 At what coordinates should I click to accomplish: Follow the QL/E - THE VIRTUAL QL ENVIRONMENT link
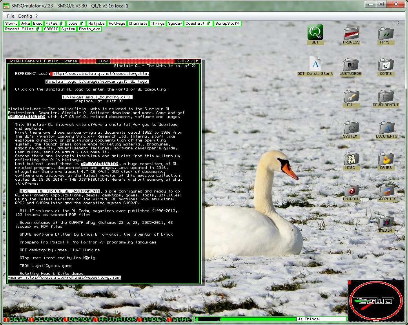pos(60,191)
